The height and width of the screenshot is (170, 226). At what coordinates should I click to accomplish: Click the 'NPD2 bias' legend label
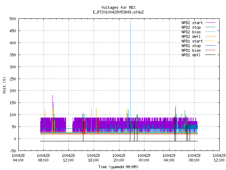coord(191,32)
